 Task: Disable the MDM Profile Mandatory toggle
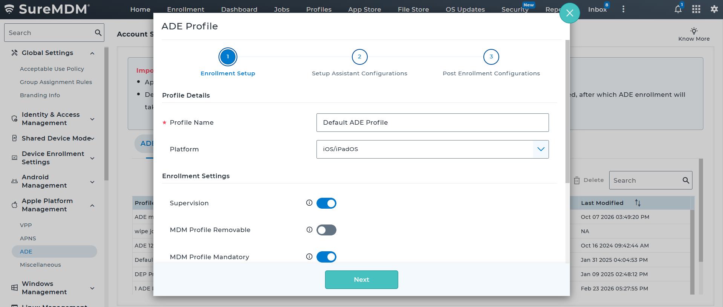coord(326,257)
